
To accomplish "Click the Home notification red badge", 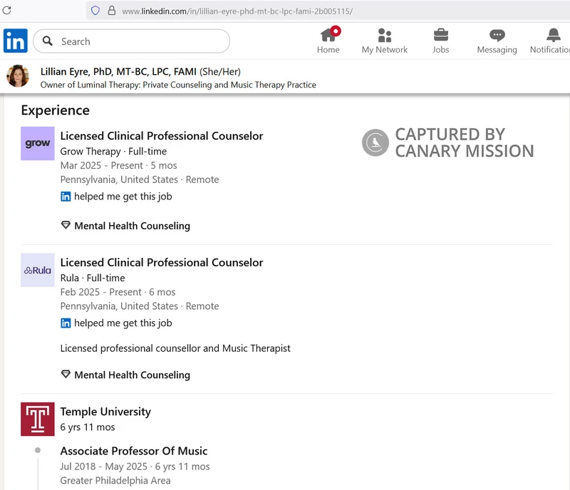I will (x=335, y=31).
